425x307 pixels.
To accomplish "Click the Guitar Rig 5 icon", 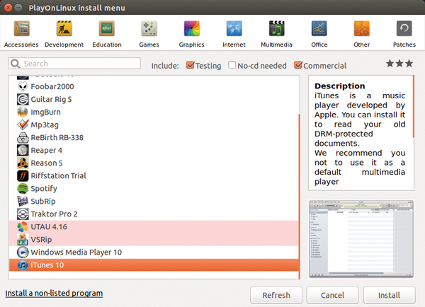I will click(x=23, y=99).
